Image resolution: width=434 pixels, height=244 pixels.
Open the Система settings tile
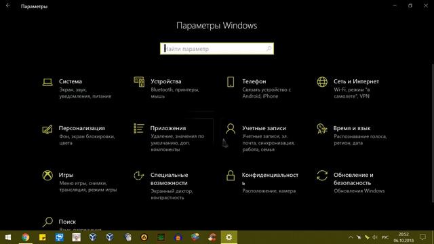pyautogui.click(x=77, y=89)
